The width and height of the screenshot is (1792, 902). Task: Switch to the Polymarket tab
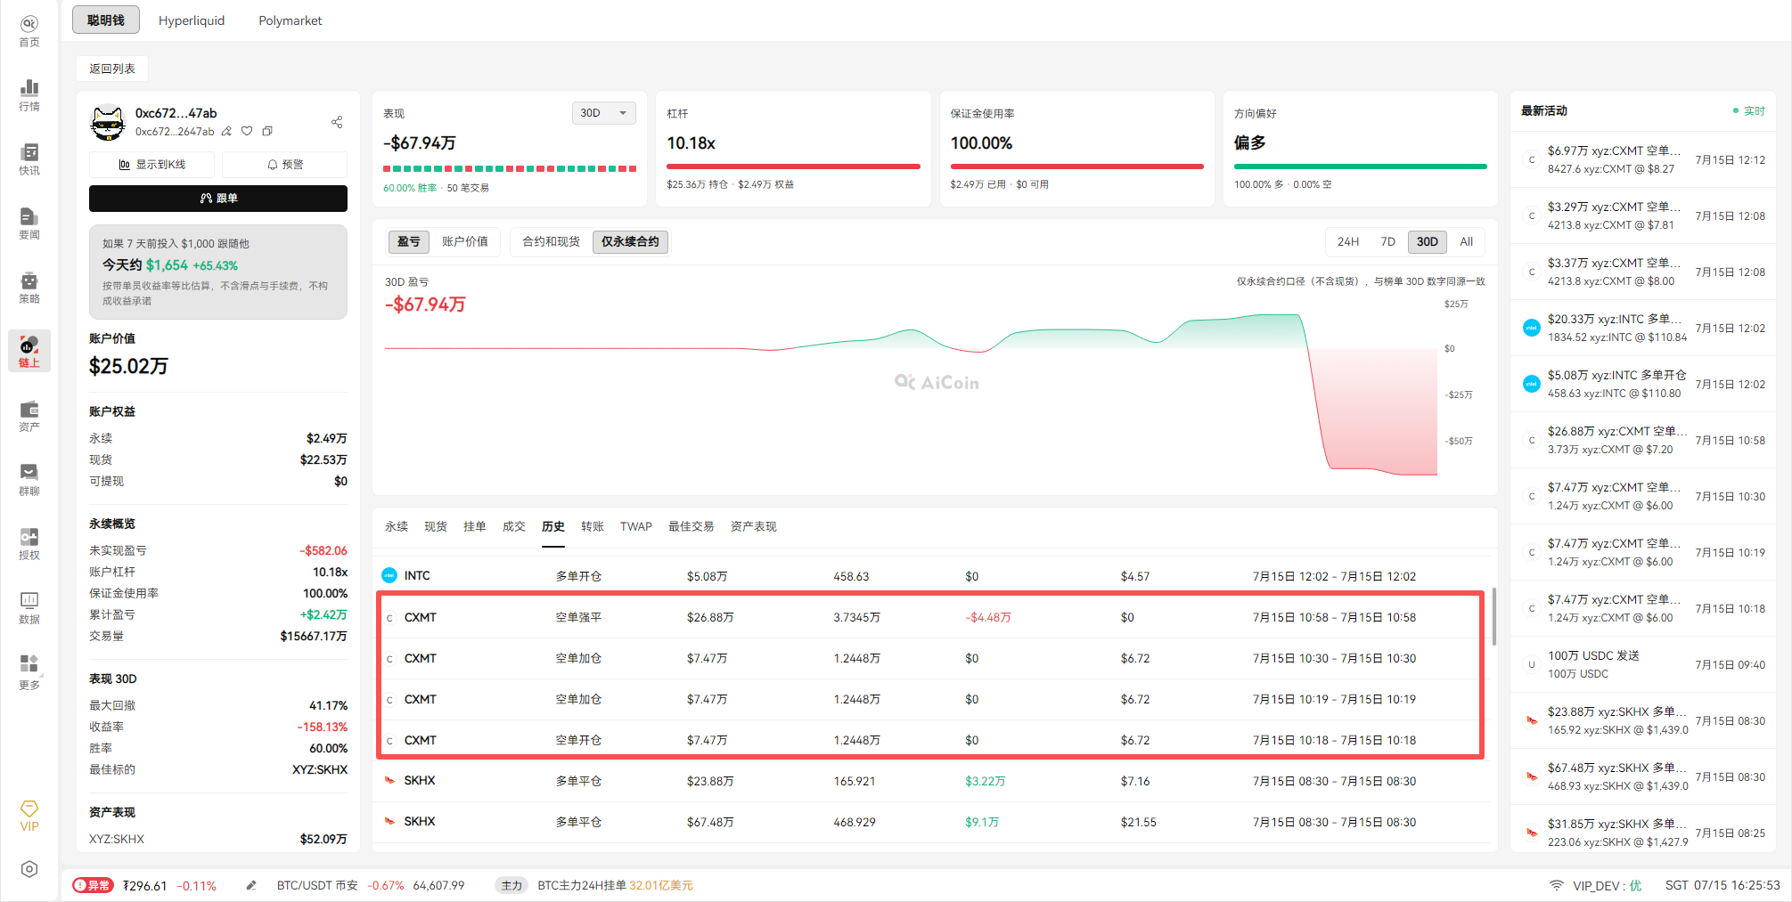pos(290,20)
